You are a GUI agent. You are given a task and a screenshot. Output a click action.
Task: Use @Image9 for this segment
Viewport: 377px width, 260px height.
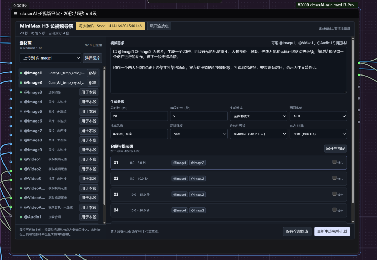(89, 150)
